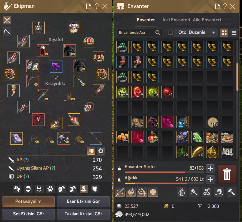Click the Potansiyelim button
The width and height of the screenshot is (242, 222).
(29, 201)
